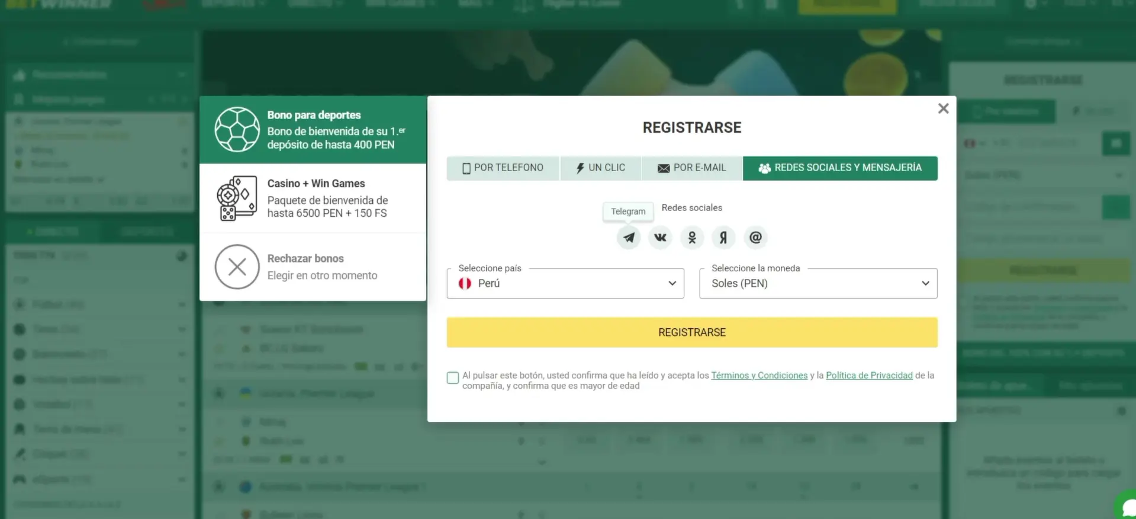
Task: Click the reject bonuses X circle icon
Action: [x=237, y=267]
